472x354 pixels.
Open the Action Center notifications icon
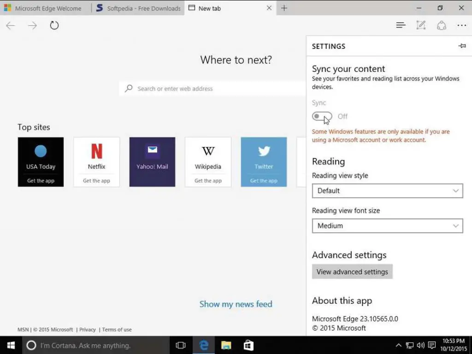pyautogui.click(x=432, y=345)
